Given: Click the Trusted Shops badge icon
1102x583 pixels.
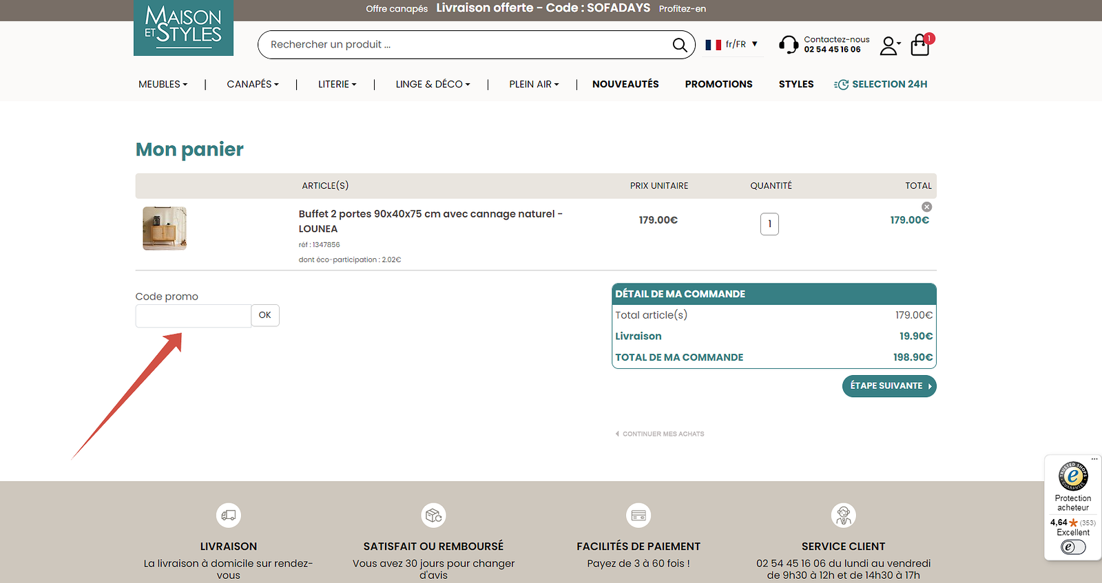Looking at the screenshot, I should click(x=1073, y=476).
